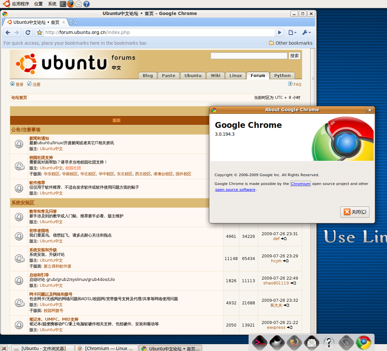Click the Firefox icon in the bottom dock
Image resolution: width=387 pixels, height=351 pixels.
coord(294,343)
